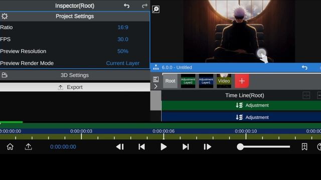
Task: Expand the chevron arrow under the list icon
Action: [x=156, y=86]
